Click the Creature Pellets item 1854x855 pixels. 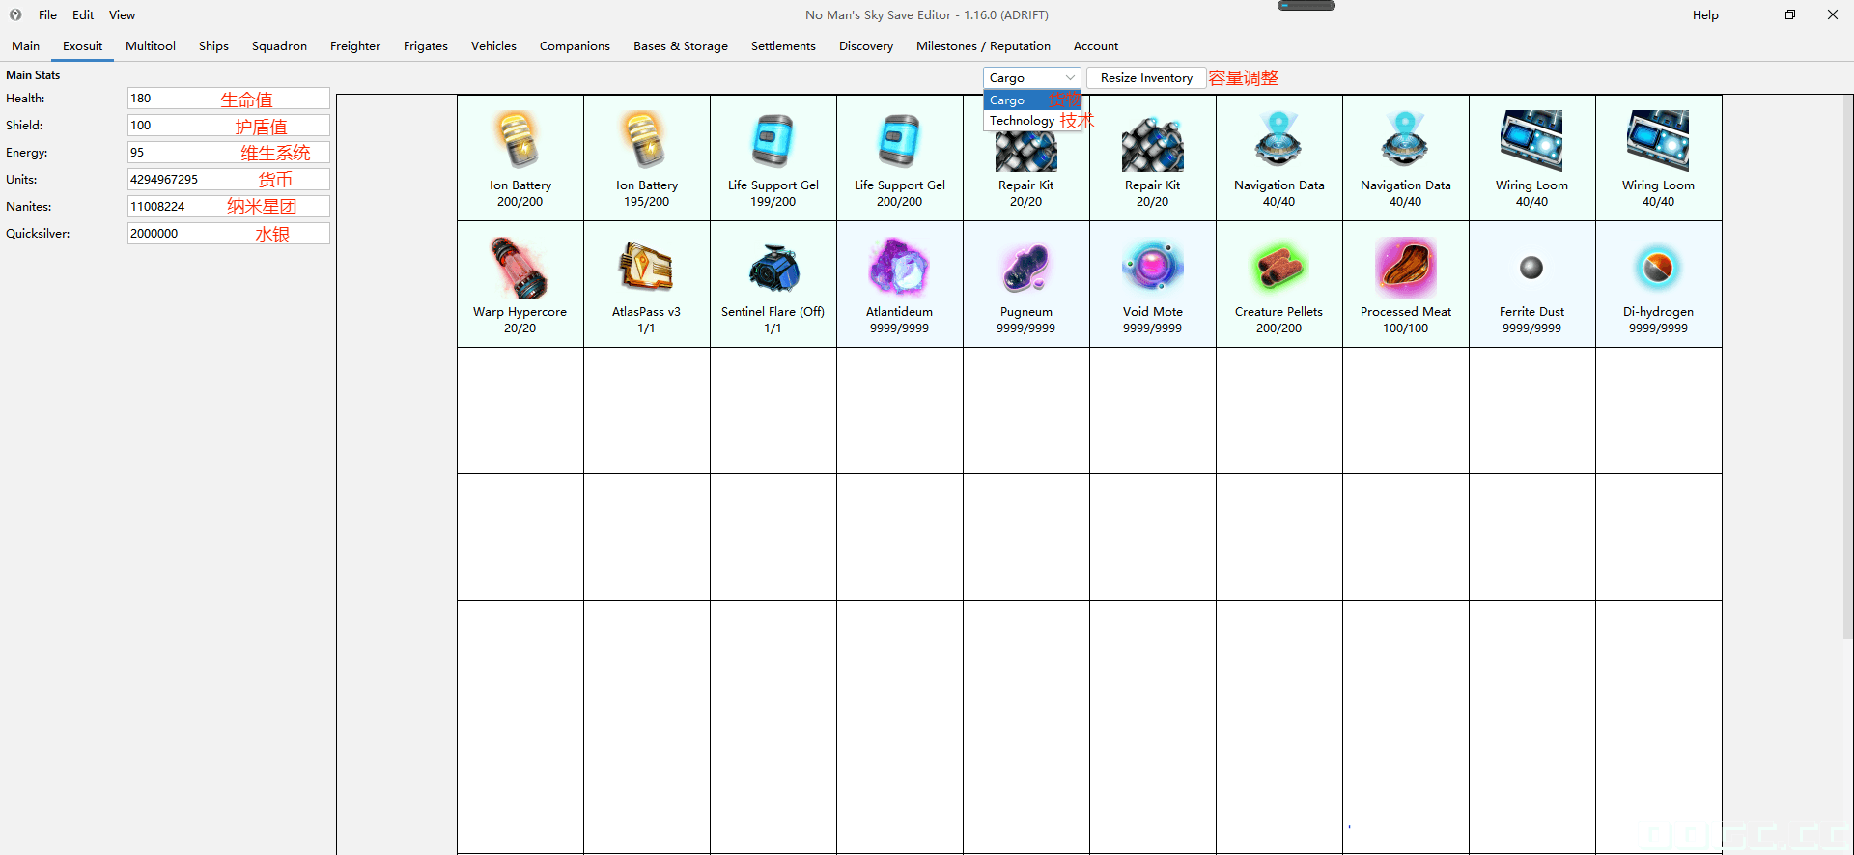[1279, 284]
